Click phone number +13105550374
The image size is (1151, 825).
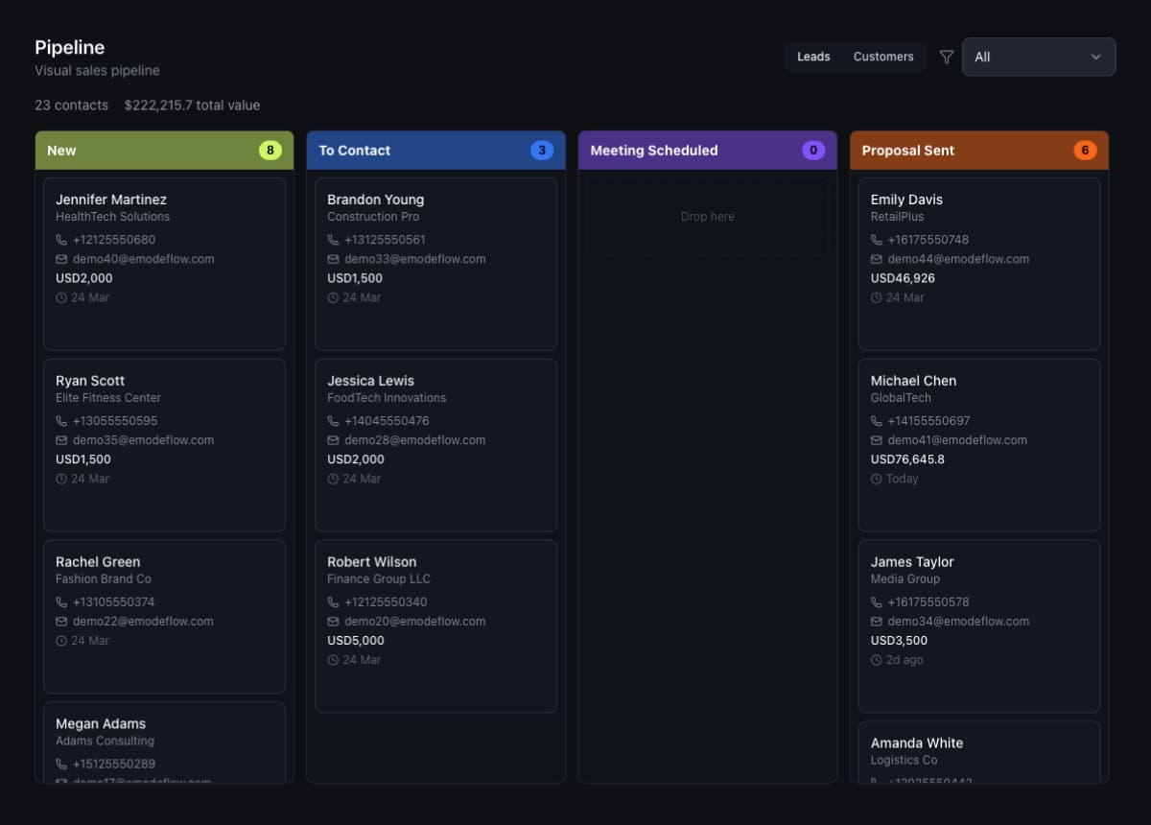point(113,602)
